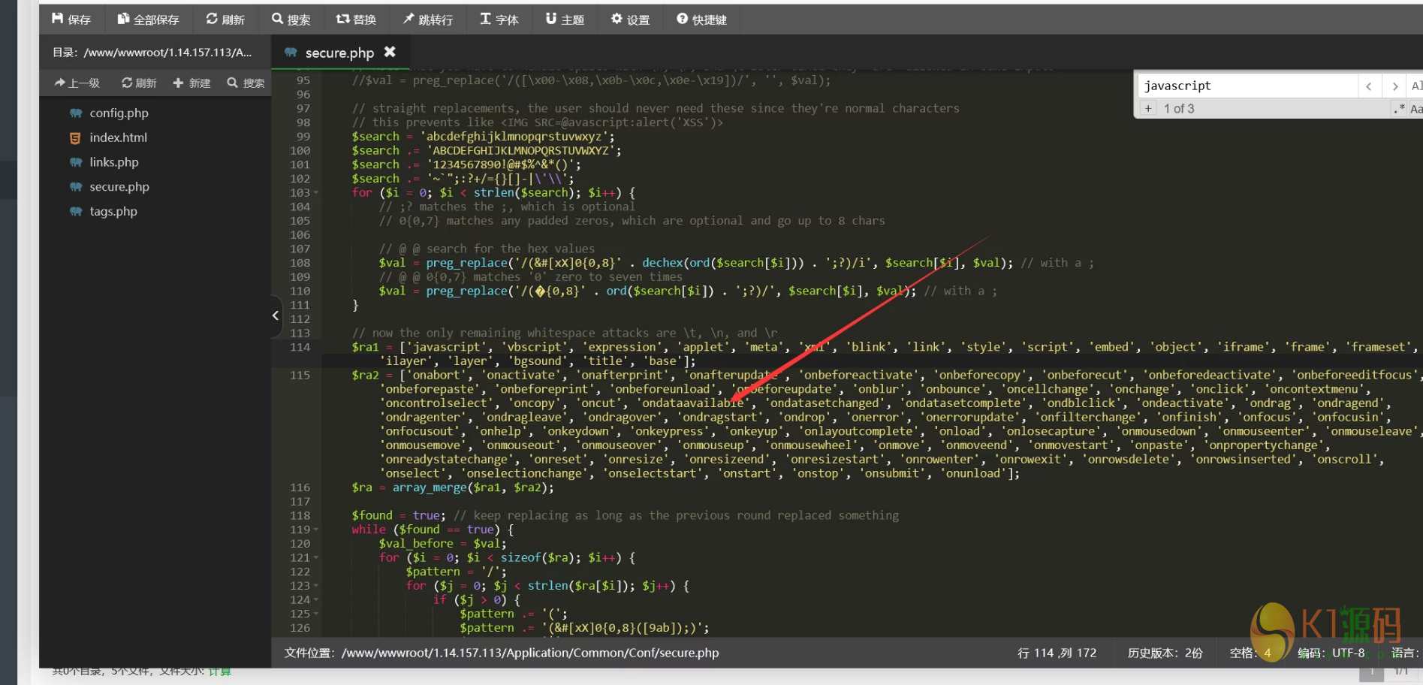Create new file with 新建 button
The height and width of the screenshot is (685, 1423).
pyautogui.click(x=191, y=83)
